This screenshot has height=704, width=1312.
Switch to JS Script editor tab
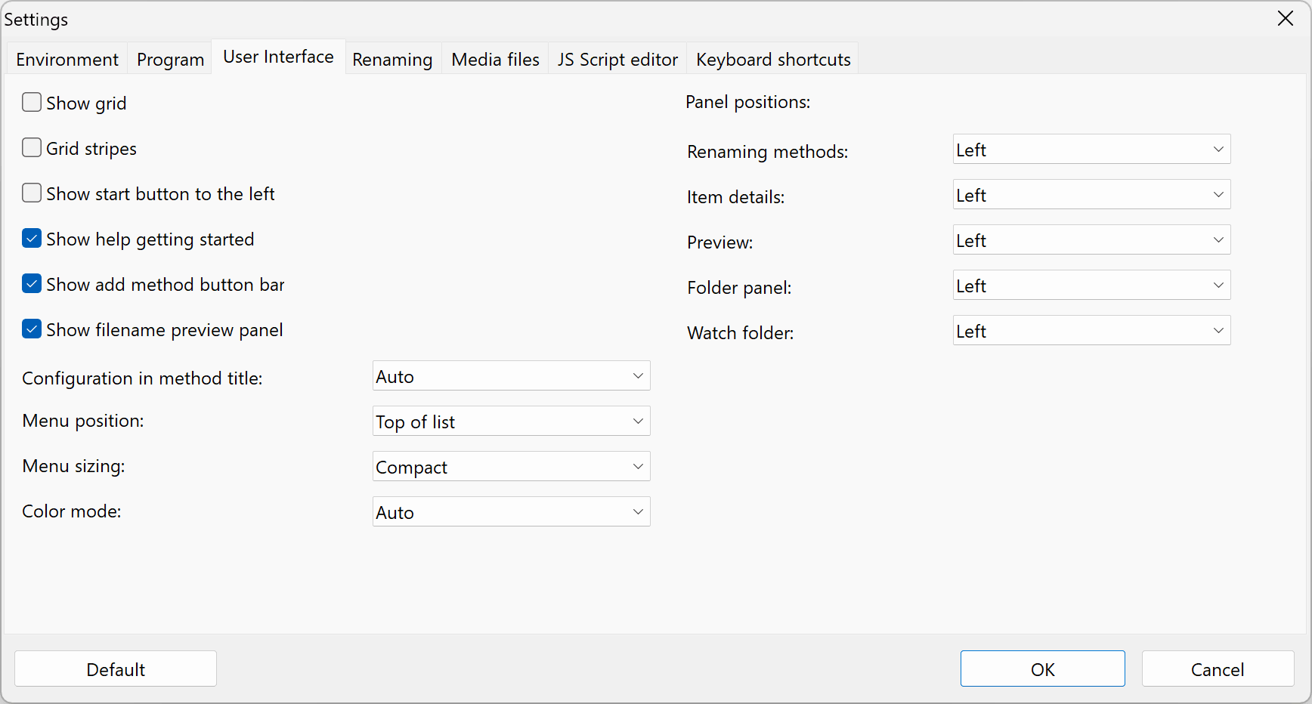[x=617, y=59]
